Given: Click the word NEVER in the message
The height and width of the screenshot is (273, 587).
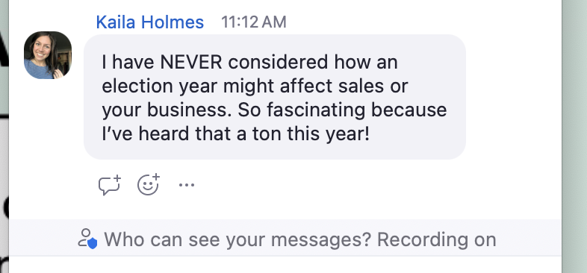Looking at the screenshot, I should tap(191, 62).
